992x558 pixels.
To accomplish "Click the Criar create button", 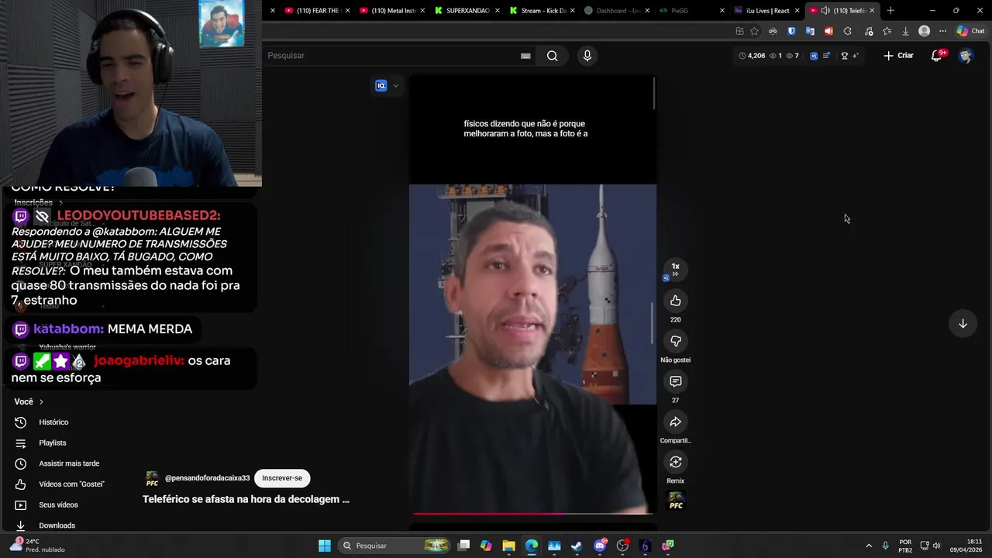I will [x=899, y=56].
